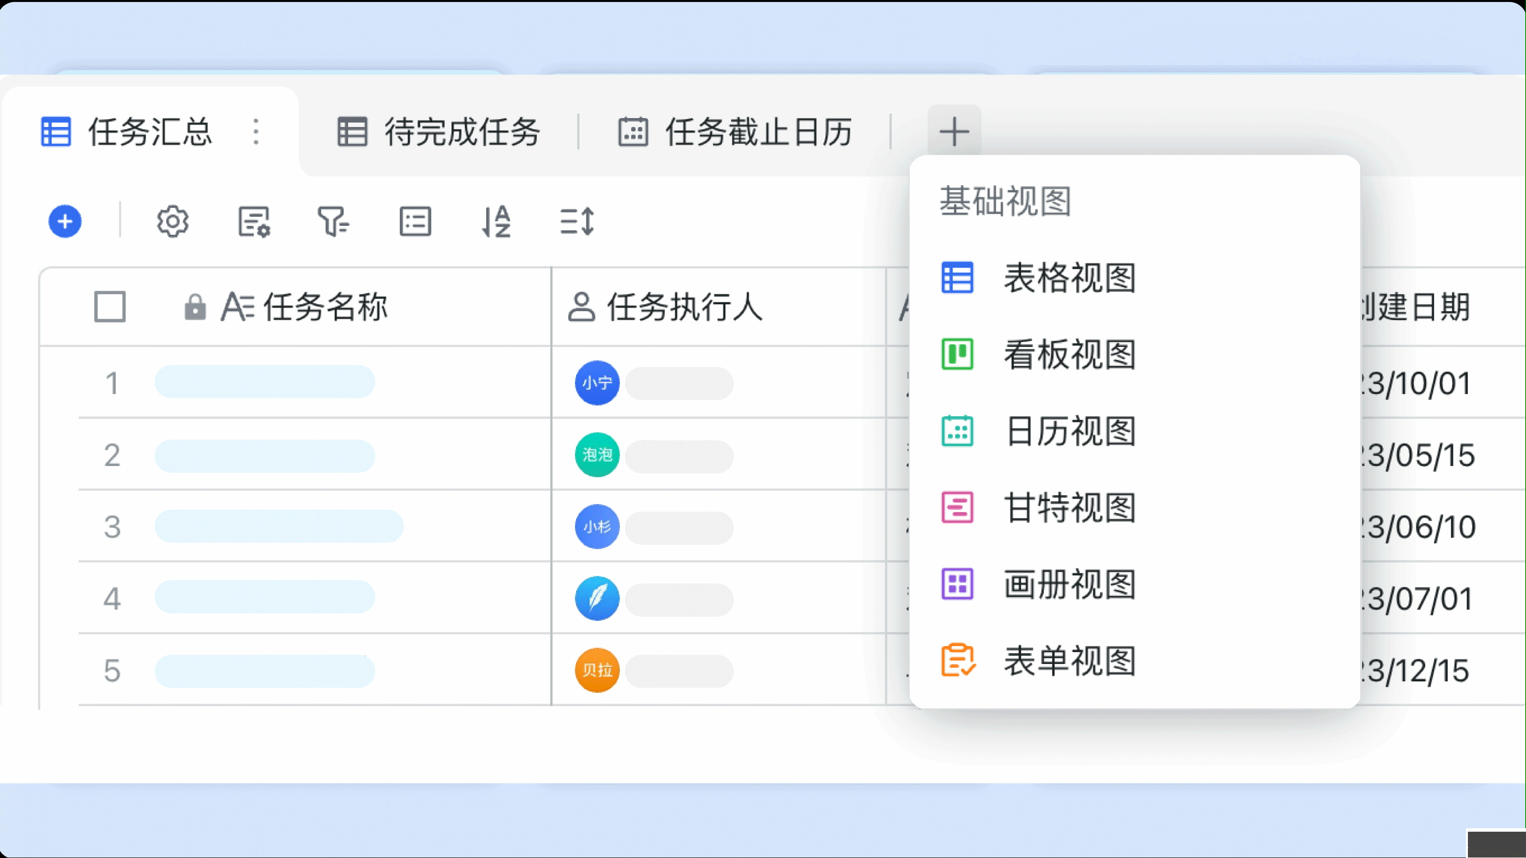Click the row height adjustment icon
This screenshot has width=1526, height=858.
click(577, 222)
